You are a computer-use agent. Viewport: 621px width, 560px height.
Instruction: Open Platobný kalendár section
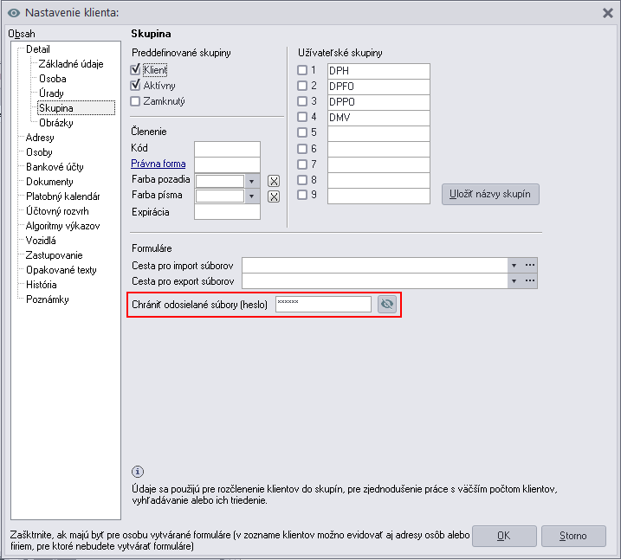click(x=62, y=196)
